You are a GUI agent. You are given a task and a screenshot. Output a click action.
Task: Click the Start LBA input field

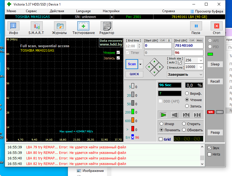(x=158, y=46)
